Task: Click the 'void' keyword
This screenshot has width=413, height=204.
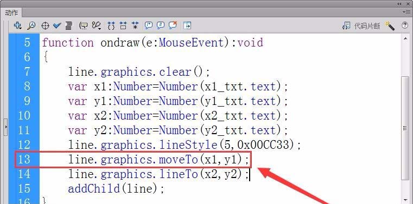Action: (250, 43)
